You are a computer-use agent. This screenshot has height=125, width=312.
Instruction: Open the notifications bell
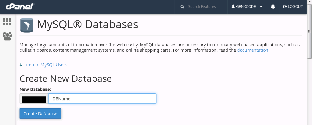[x=273, y=7]
